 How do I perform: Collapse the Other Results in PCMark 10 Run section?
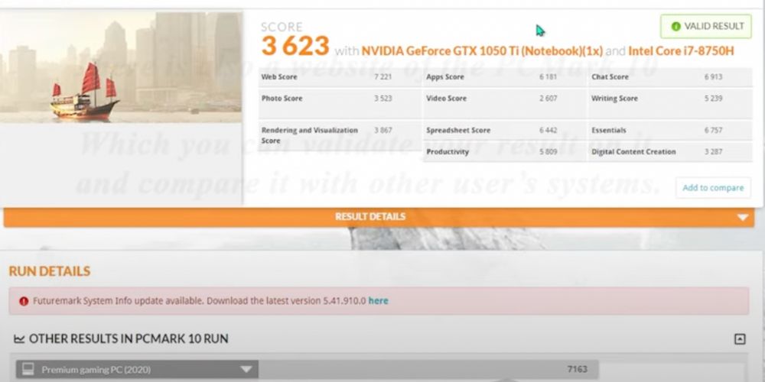point(740,338)
